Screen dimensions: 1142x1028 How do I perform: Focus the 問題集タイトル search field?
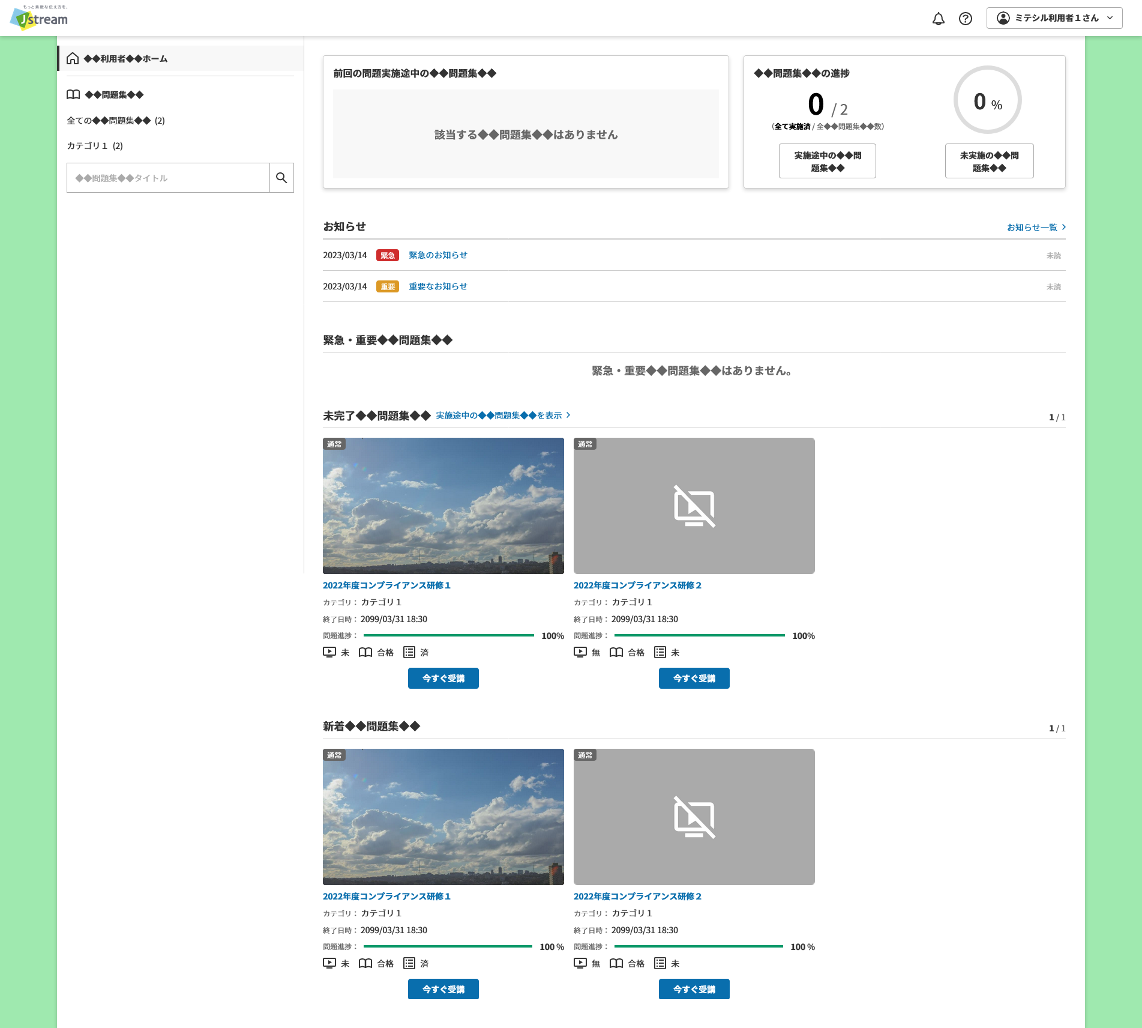click(x=168, y=178)
